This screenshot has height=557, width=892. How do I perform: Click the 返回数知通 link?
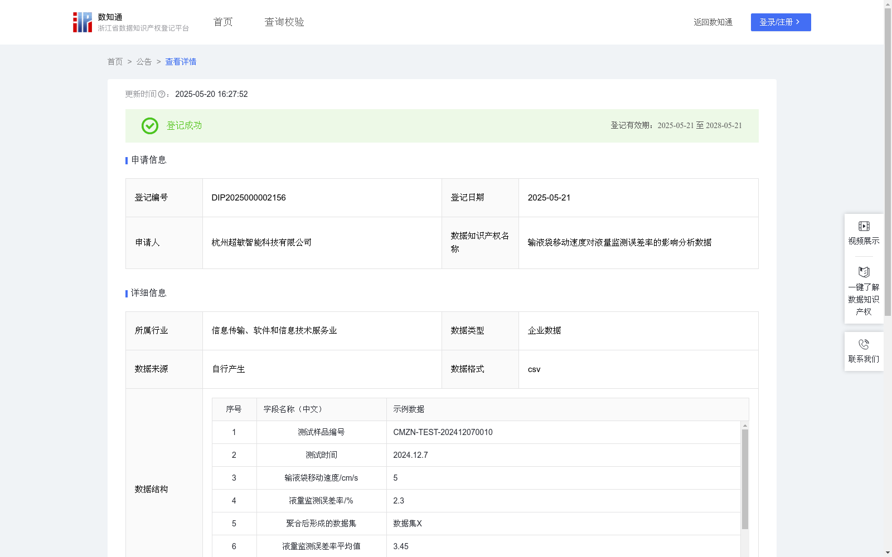point(712,22)
